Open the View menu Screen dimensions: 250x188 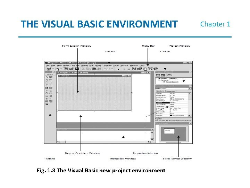click(x=59, y=65)
